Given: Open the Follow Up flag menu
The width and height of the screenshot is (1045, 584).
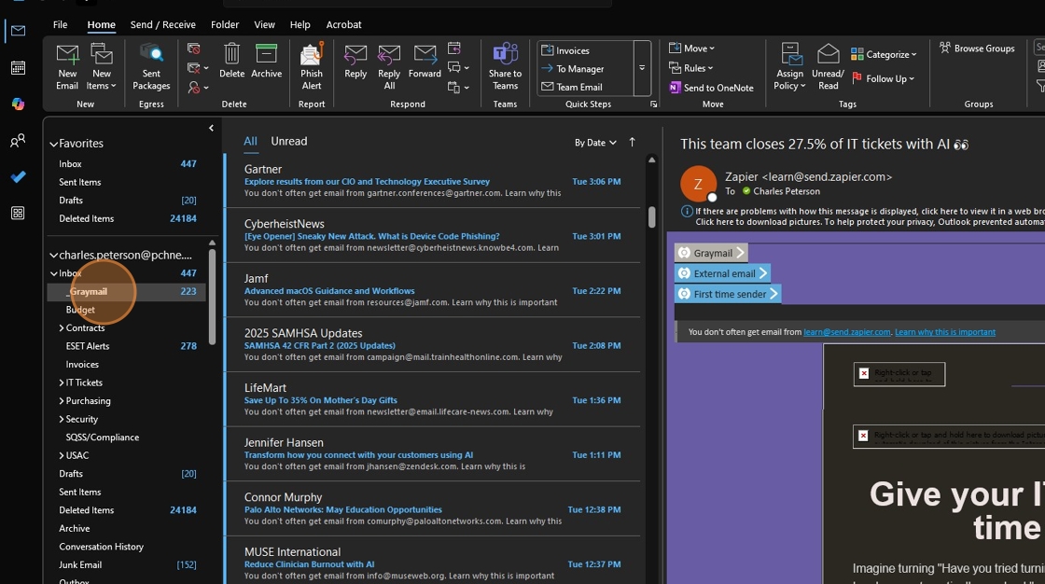Looking at the screenshot, I should coord(883,78).
